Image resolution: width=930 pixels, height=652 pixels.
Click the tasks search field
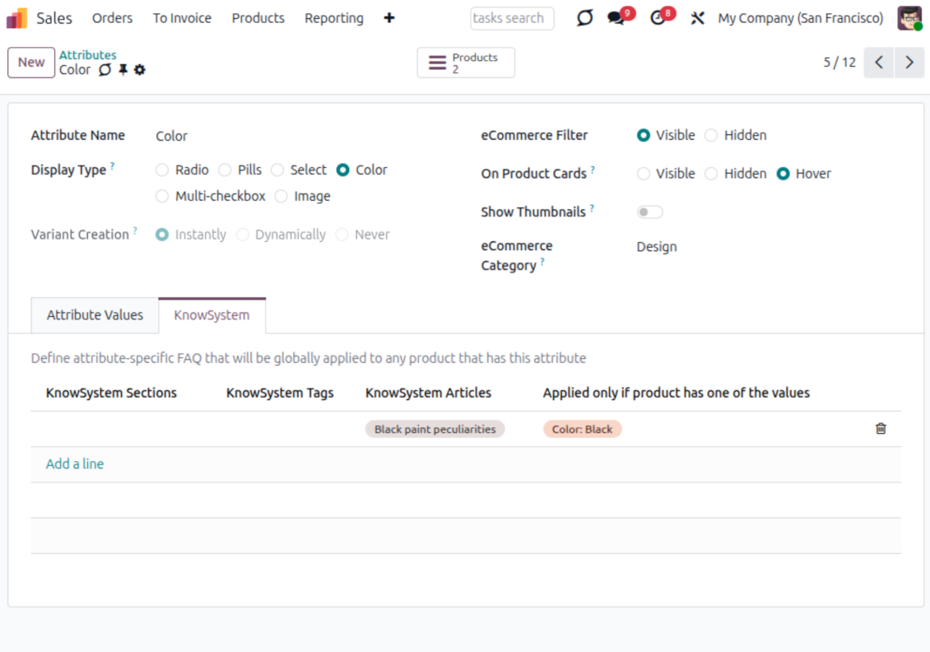(x=511, y=18)
